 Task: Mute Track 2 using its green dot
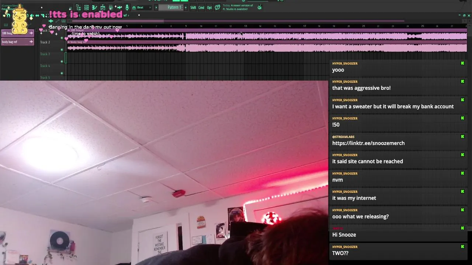(x=62, y=50)
